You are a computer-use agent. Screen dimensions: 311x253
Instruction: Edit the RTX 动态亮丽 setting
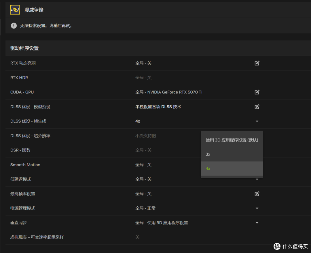click(257, 63)
